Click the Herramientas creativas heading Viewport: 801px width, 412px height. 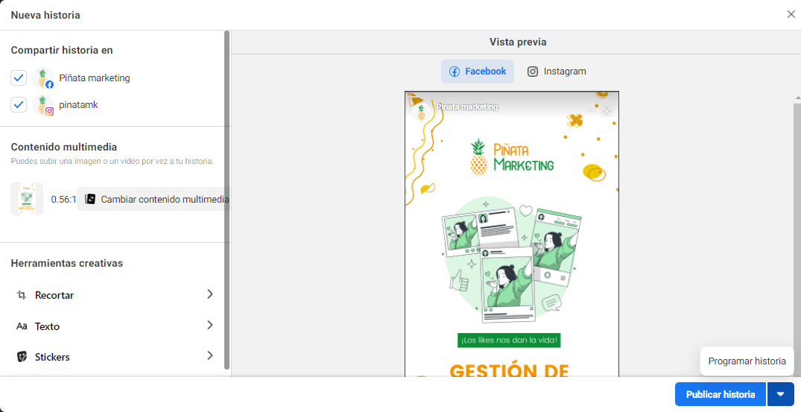67,264
